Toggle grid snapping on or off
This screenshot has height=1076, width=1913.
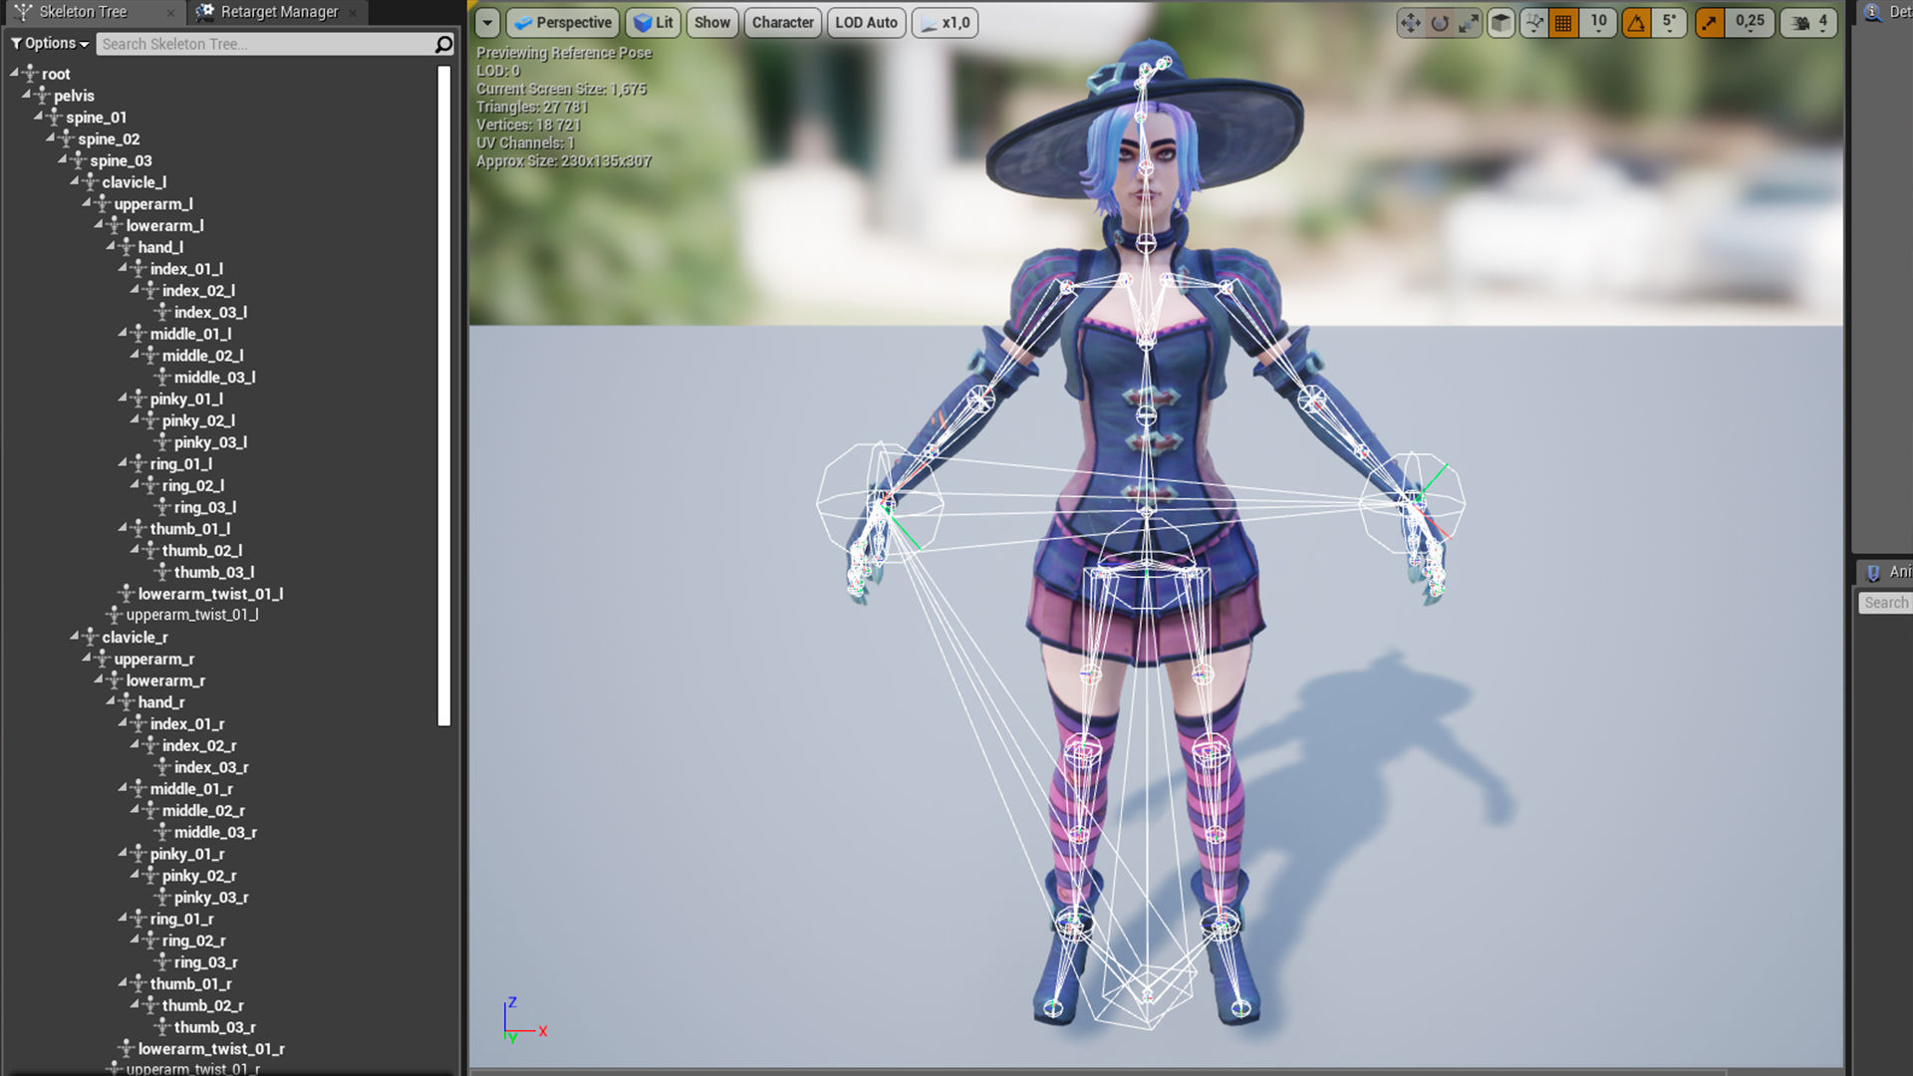(1563, 23)
